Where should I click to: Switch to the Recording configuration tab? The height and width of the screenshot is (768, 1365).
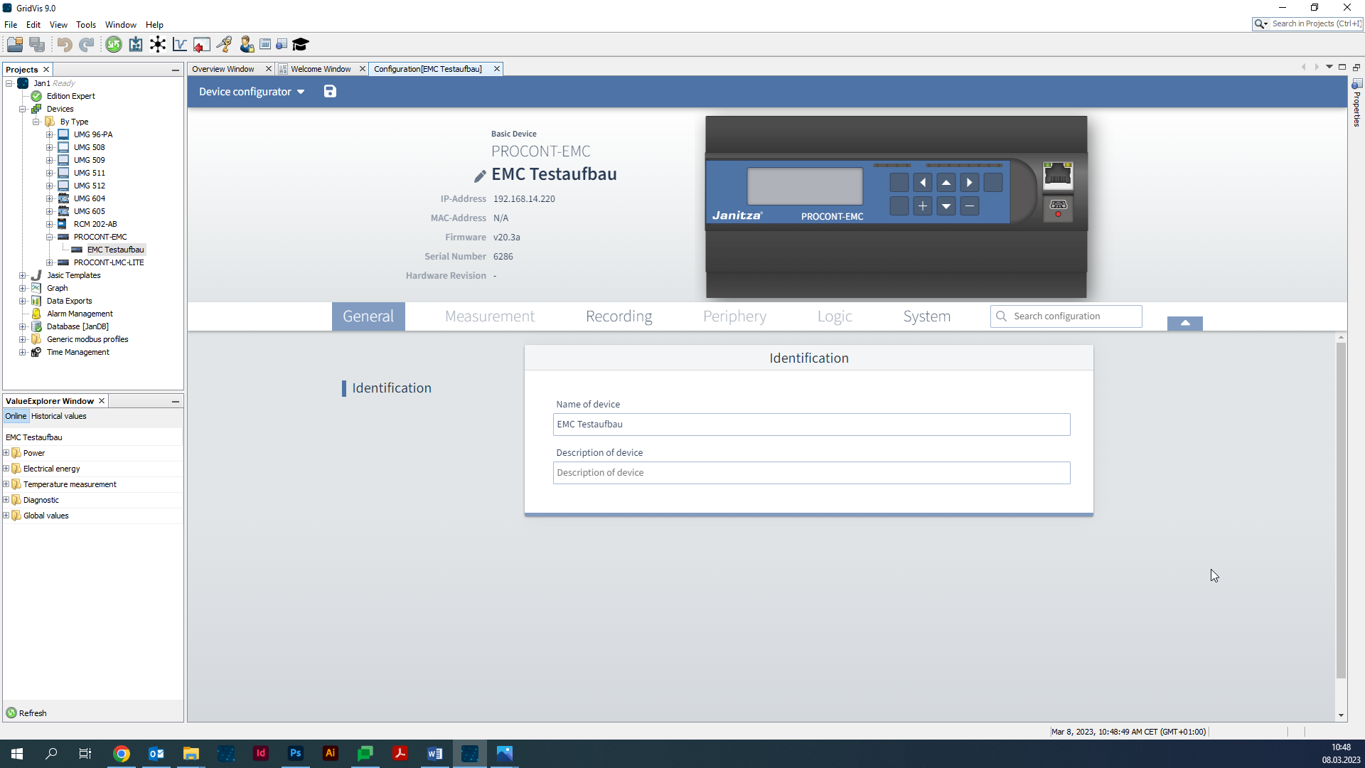pyautogui.click(x=619, y=316)
